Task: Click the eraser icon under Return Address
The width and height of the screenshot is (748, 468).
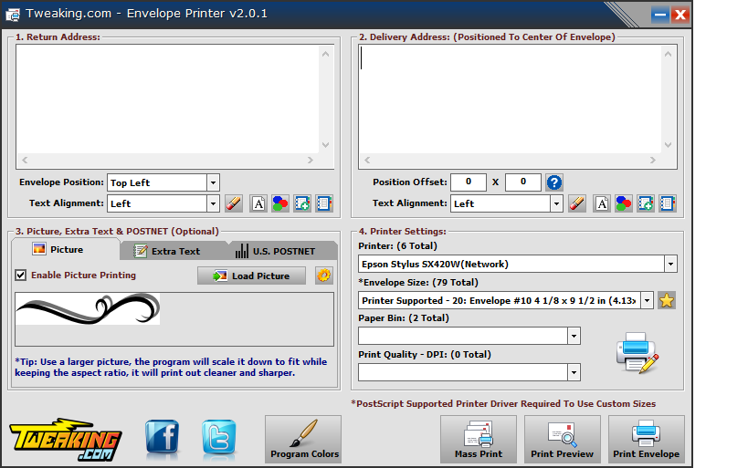Action: coord(234,203)
